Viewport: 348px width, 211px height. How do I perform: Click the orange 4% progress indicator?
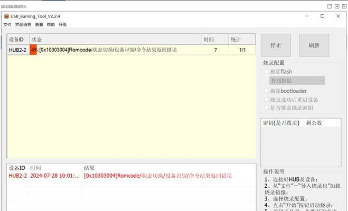(x=33, y=50)
